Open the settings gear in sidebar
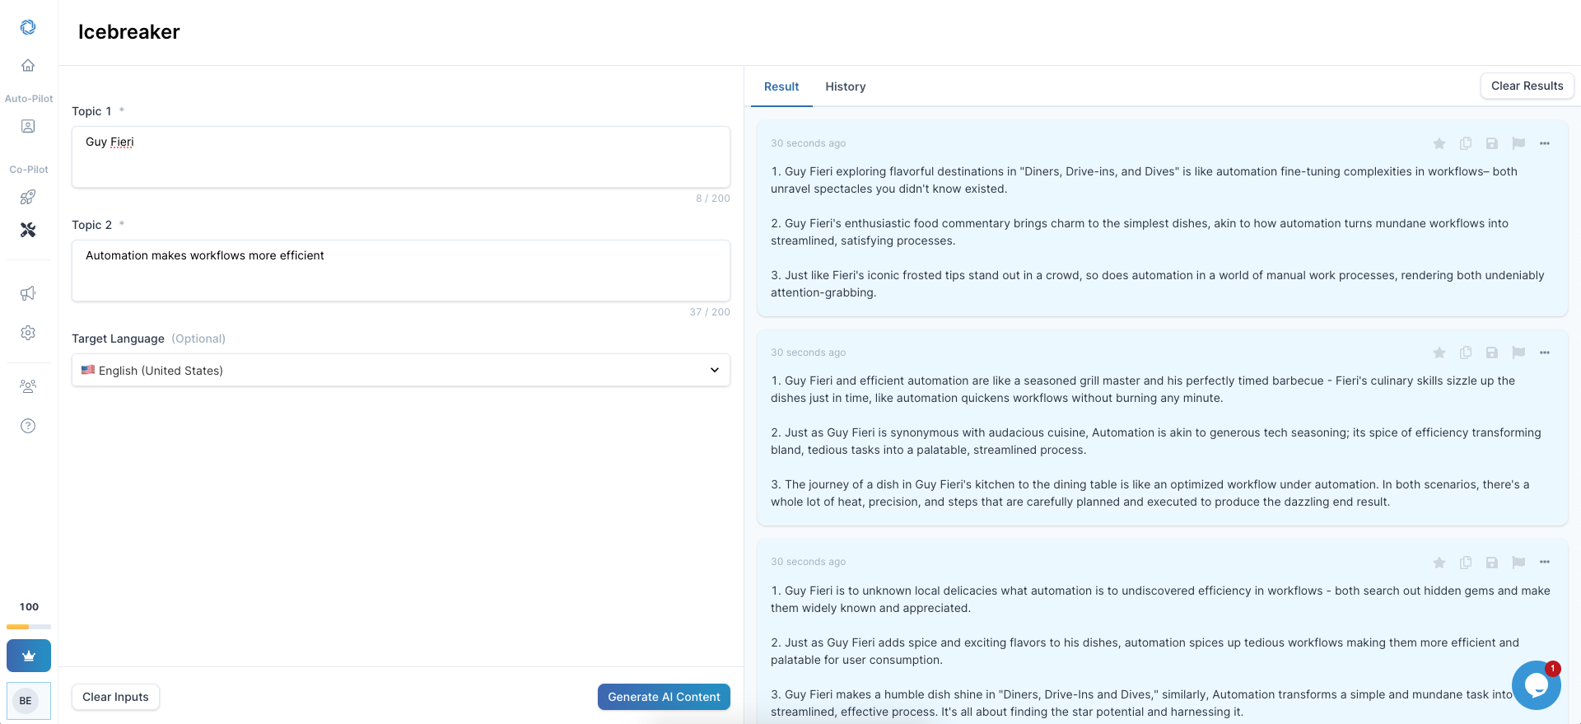The width and height of the screenshot is (1581, 724). pyautogui.click(x=28, y=333)
